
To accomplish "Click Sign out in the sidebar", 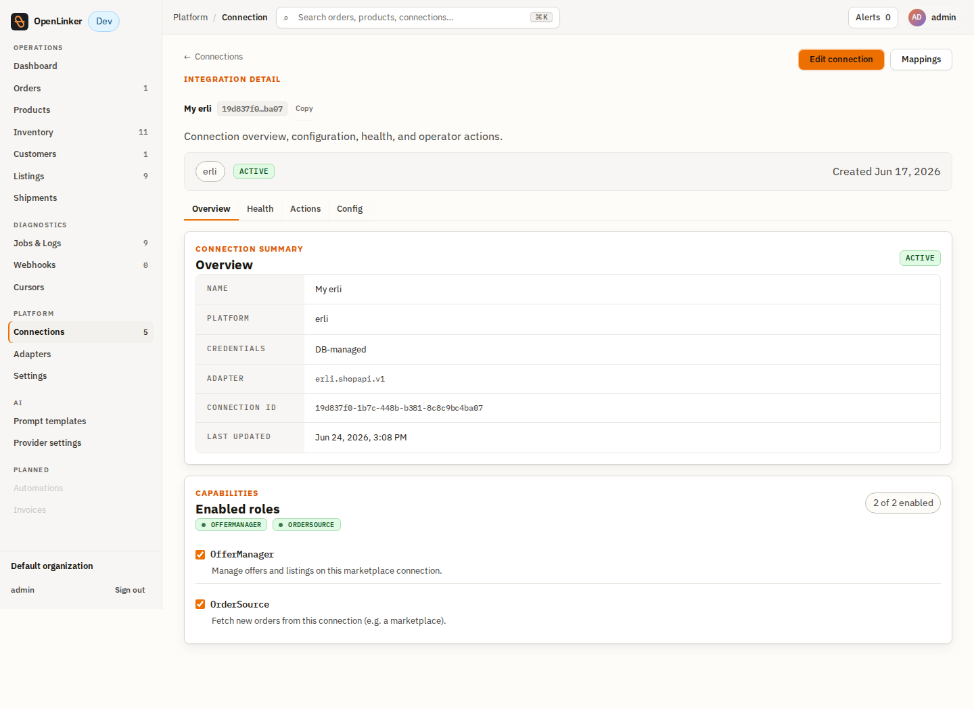I will (x=130, y=590).
